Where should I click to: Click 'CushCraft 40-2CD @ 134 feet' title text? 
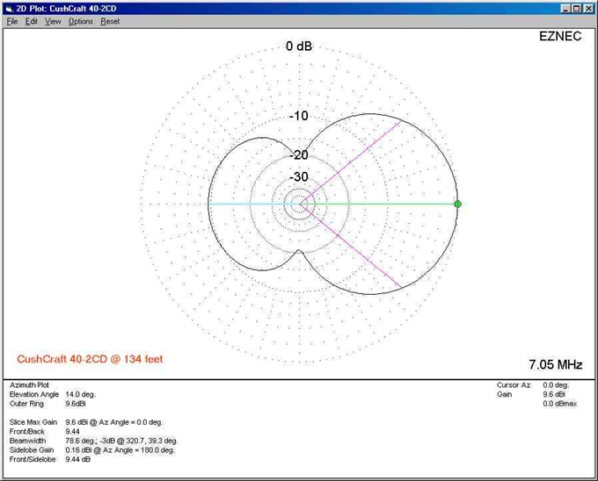pos(90,359)
